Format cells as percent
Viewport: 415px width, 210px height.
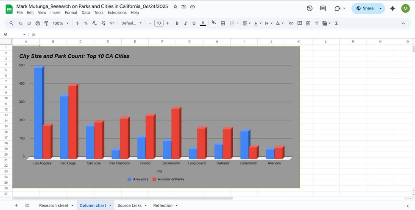tap(86, 23)
